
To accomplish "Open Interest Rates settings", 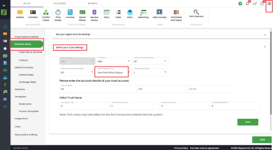I will pos(26,75).
